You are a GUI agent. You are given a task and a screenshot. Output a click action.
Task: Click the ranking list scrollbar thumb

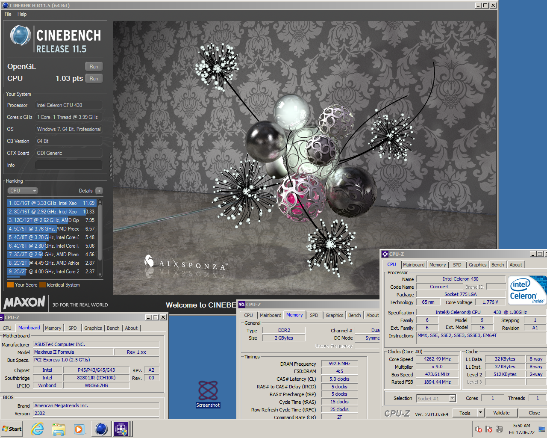click(100, 233)
